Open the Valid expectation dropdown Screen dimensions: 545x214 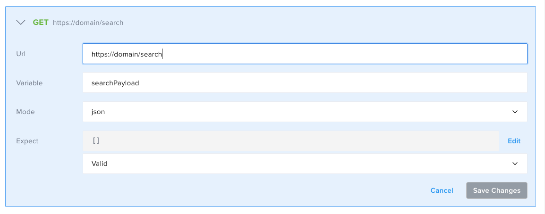coord(305,164)
